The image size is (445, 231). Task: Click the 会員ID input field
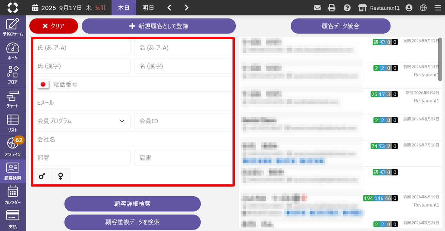click(184, 121)
